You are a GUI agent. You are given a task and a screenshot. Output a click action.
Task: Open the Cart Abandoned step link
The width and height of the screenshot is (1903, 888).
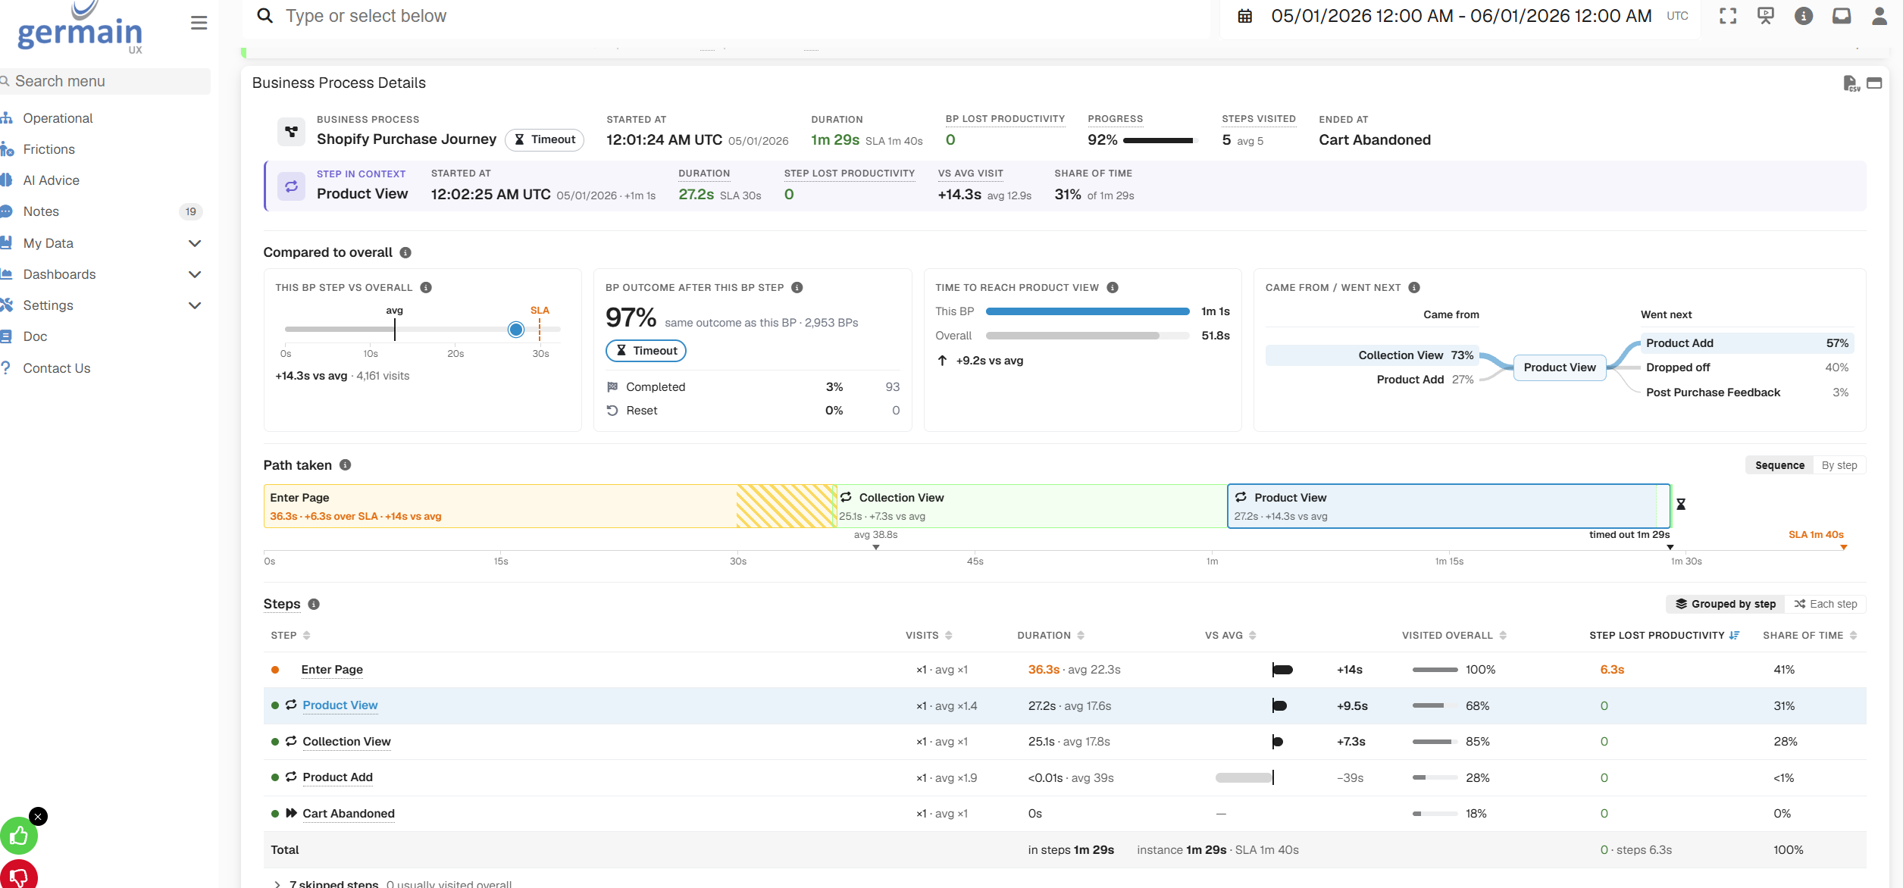(x=349, y=814)
